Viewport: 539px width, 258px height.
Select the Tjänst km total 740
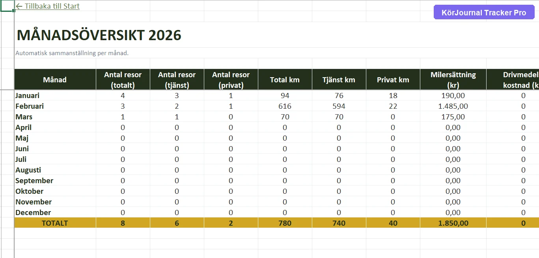pos(339,223)
